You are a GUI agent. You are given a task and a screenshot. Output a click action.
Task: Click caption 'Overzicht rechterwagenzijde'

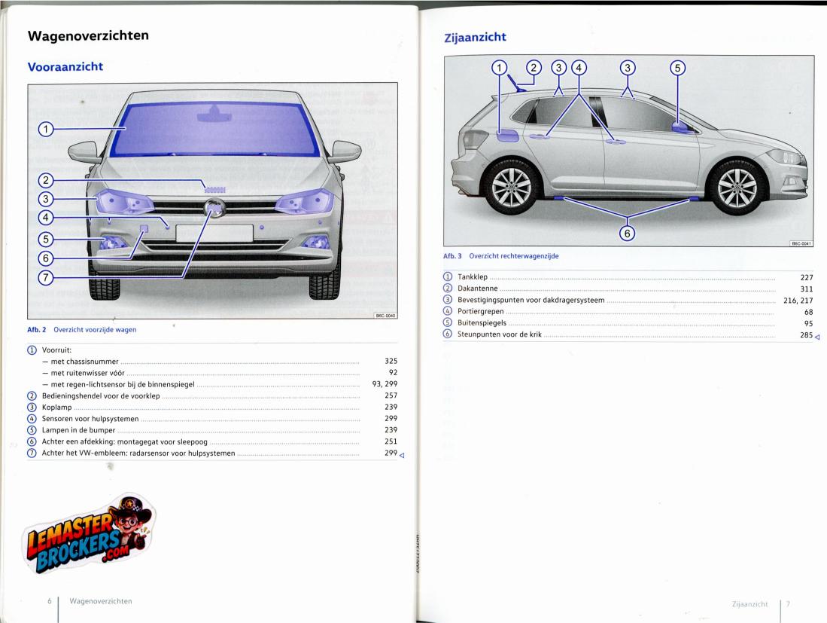514,256
